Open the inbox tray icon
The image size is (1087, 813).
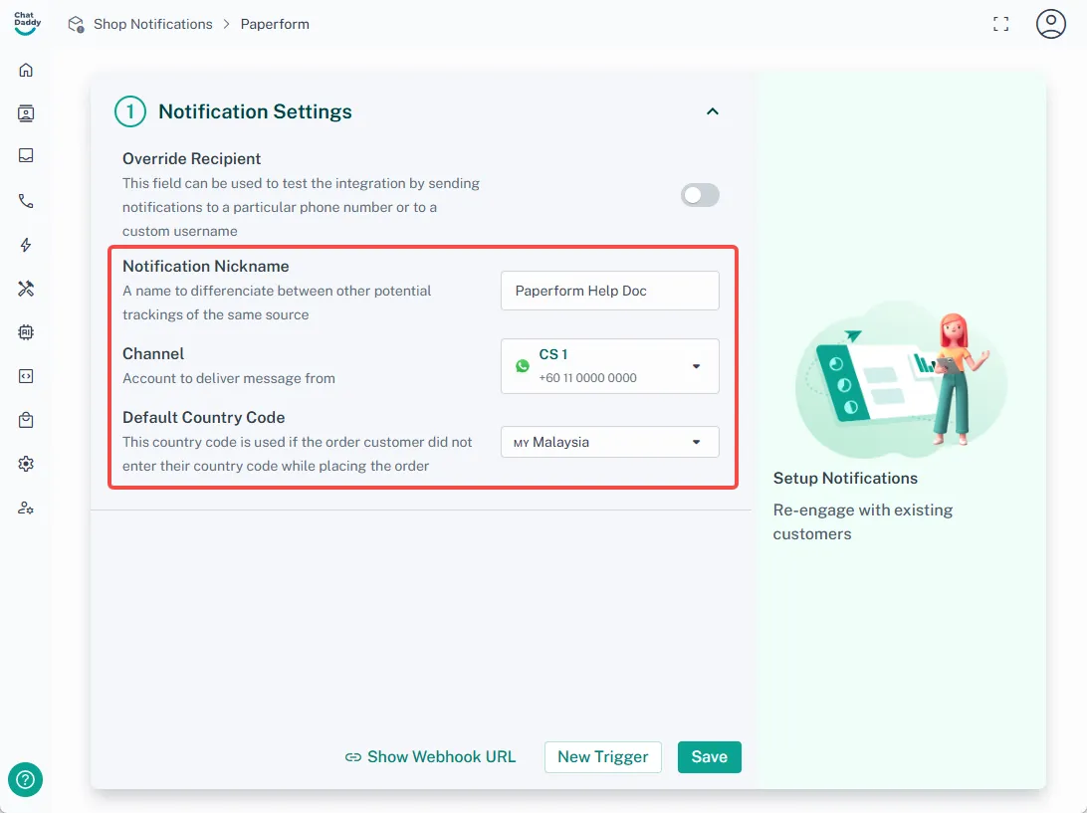click(26, 156)
